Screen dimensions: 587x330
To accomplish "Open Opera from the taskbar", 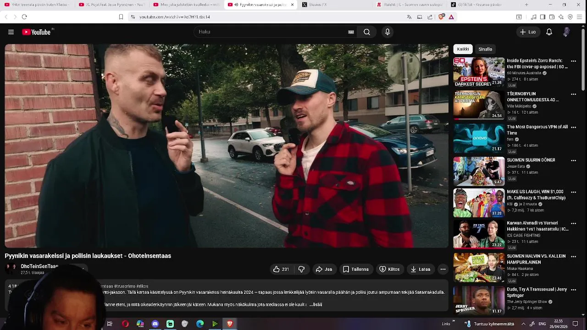I will click(x=125, y=324).
